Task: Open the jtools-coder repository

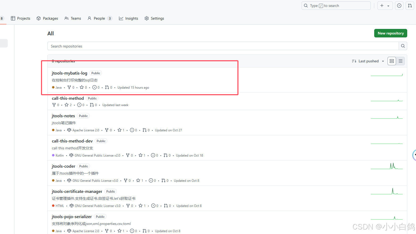Action: (x=64, y=166)
